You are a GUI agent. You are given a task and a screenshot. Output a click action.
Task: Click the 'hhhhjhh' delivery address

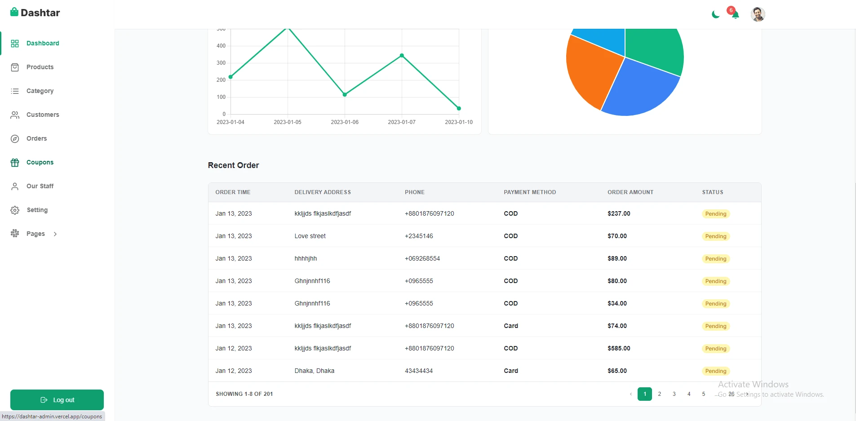point(306,258)
